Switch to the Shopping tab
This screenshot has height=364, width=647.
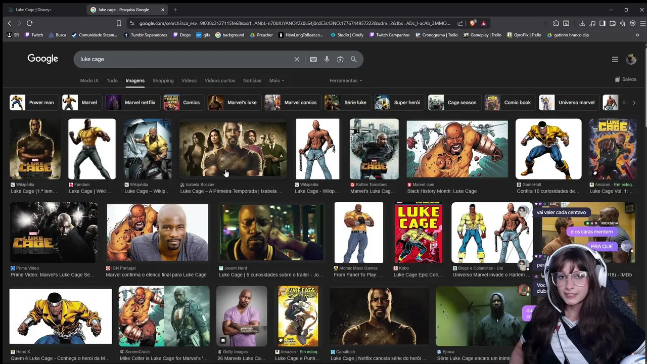163,80
